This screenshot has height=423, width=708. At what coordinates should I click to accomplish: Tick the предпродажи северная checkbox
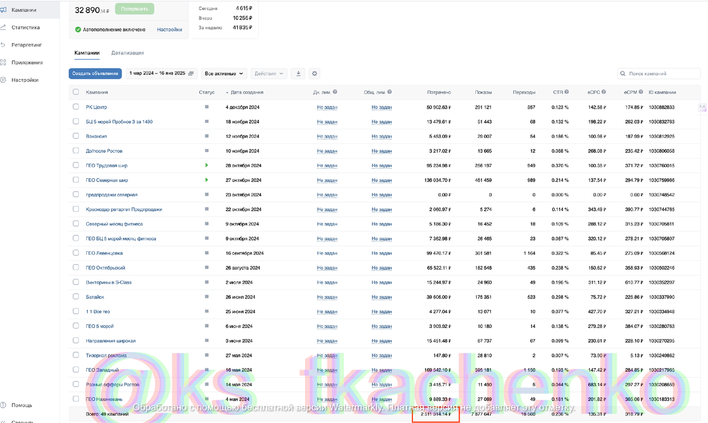pos(76,194)
